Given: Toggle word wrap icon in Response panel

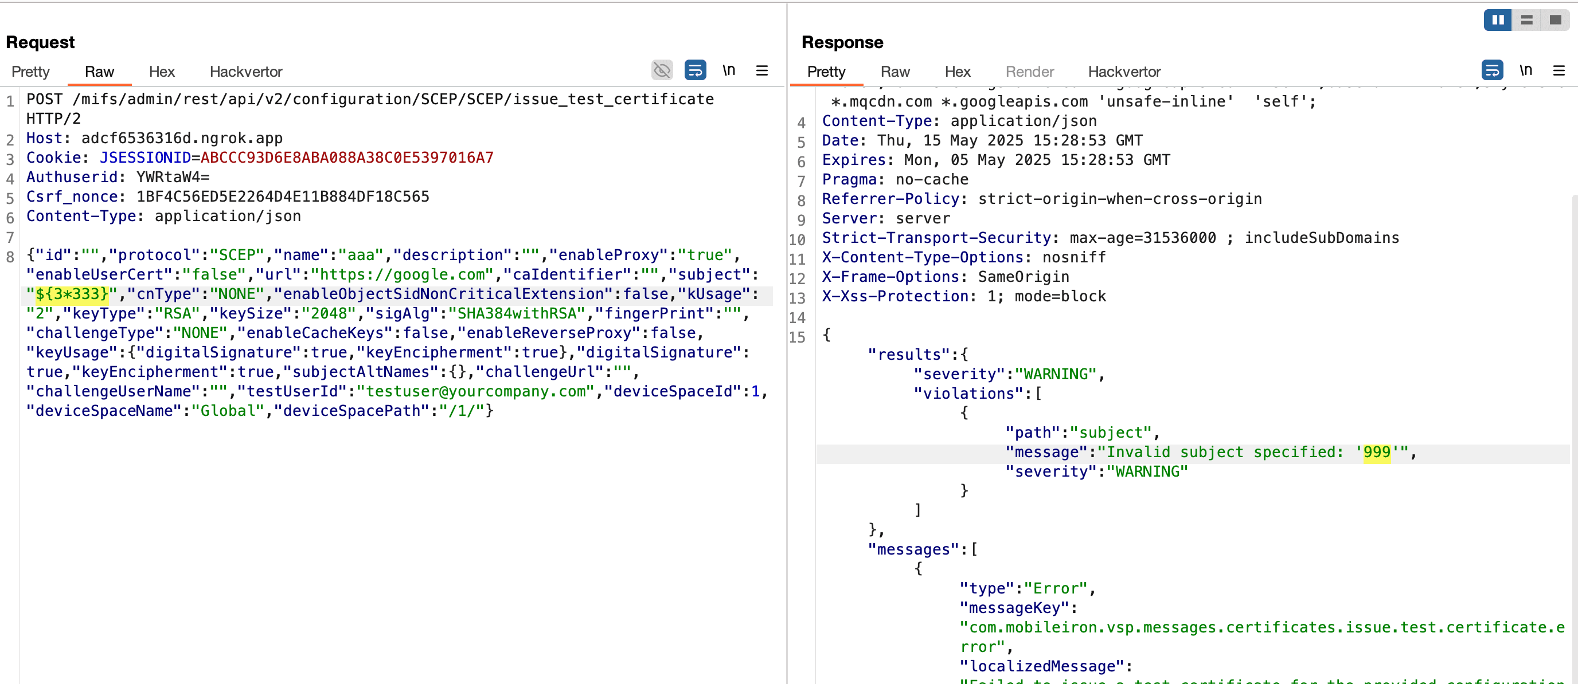Looking at the screenshot, I should (x=1491, y=70).
